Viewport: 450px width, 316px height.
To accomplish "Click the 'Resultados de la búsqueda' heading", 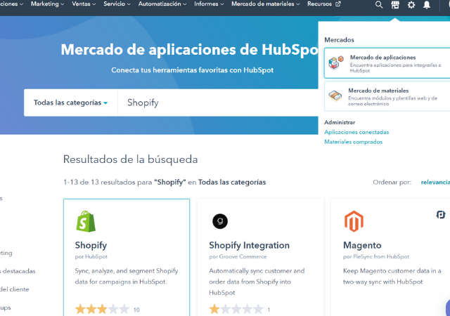I will coord(130,159).
